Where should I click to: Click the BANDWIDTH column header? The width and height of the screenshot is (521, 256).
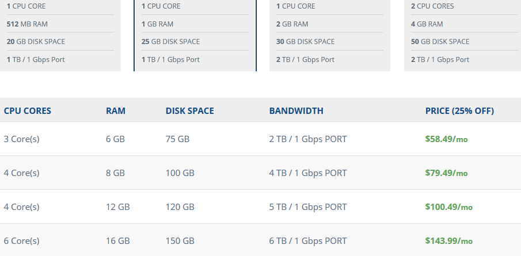coord(296,111)
